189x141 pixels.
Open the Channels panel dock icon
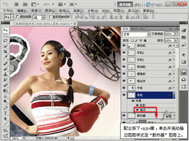[x=184, y=80]
